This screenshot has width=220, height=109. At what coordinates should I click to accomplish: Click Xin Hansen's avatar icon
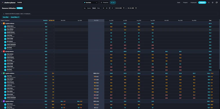5,42
